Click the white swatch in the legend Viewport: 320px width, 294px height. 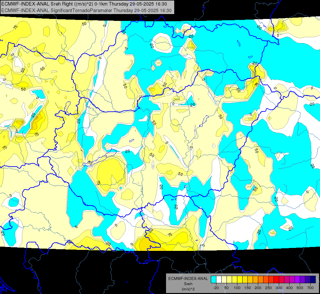click(x=219, y=279)
